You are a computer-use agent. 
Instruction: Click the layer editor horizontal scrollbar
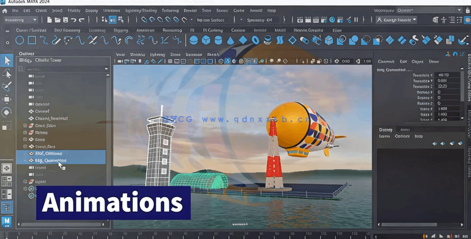[409, 224]
